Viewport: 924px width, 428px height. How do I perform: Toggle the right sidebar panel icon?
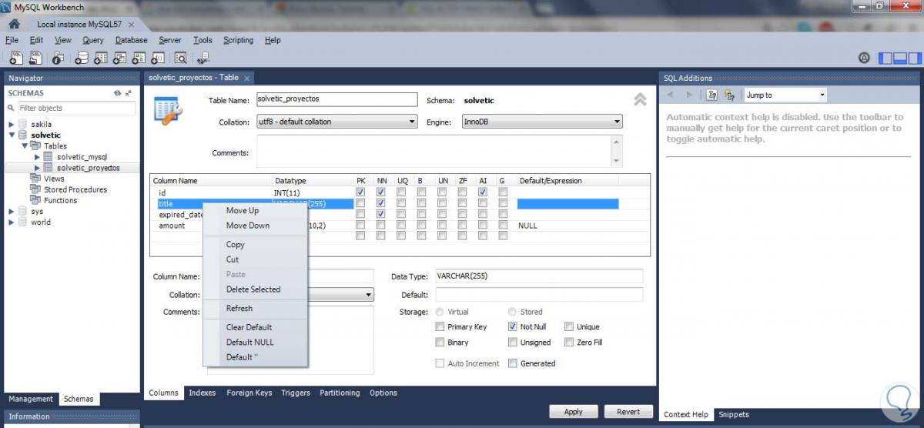914,58
